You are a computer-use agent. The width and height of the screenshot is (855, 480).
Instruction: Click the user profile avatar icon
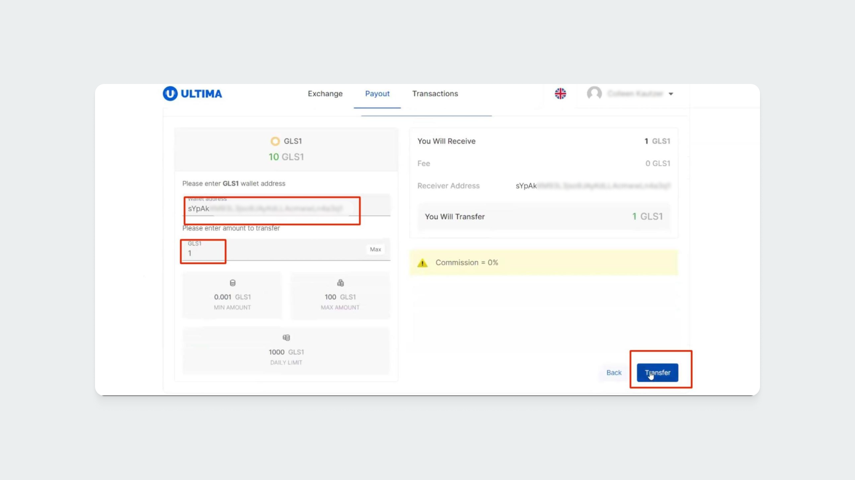pos(594,93)
